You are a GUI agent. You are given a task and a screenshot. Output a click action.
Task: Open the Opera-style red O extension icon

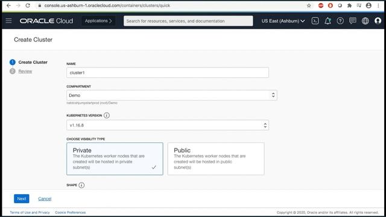pos(331,5)
